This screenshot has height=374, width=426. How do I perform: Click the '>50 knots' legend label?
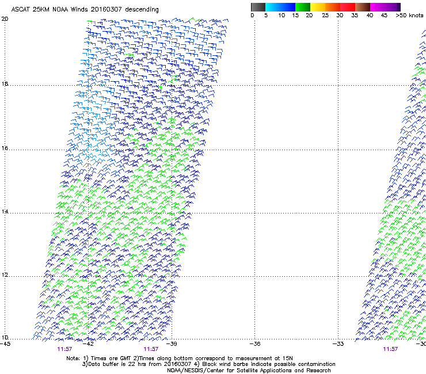click(409, 16)
